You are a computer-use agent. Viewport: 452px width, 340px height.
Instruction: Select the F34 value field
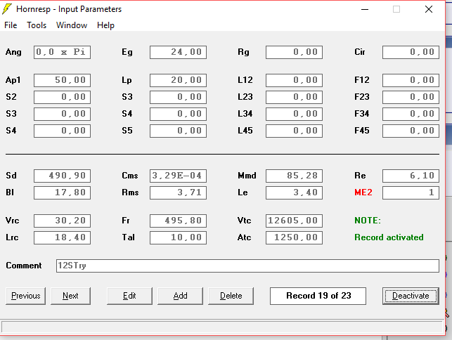point(411,114)
